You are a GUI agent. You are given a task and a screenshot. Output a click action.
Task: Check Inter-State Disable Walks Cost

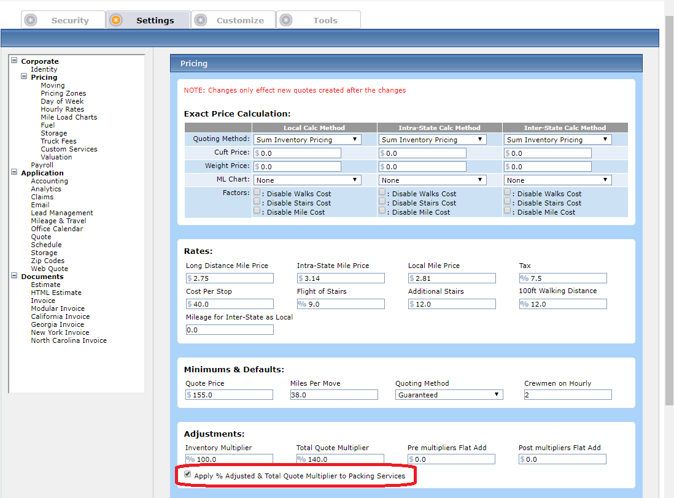tap(507, 192)
